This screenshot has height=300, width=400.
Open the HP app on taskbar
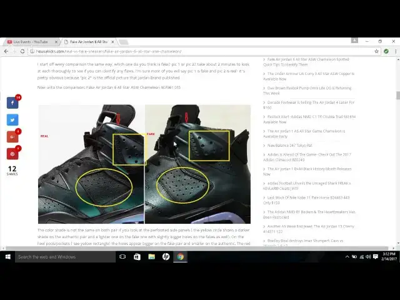tap(166, 257)
